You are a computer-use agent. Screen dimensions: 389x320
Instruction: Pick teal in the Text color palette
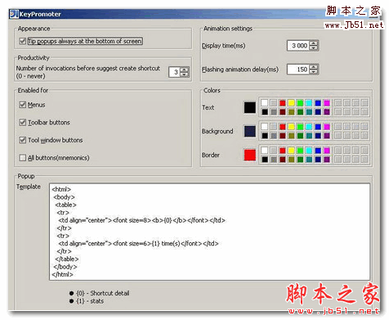pyautogui.click(x=309, y=112)
